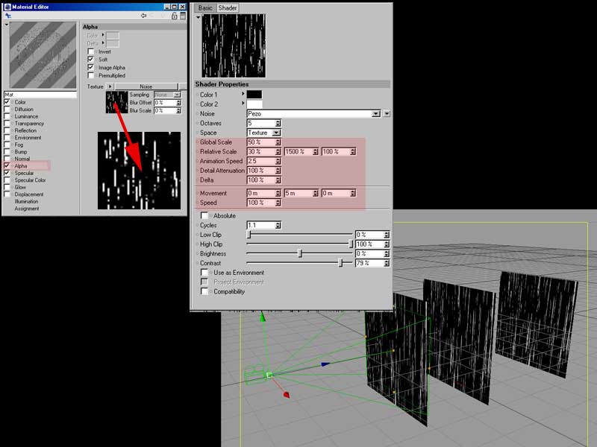Open the Noise type dropdown showing Pezo

pos(313,114)
